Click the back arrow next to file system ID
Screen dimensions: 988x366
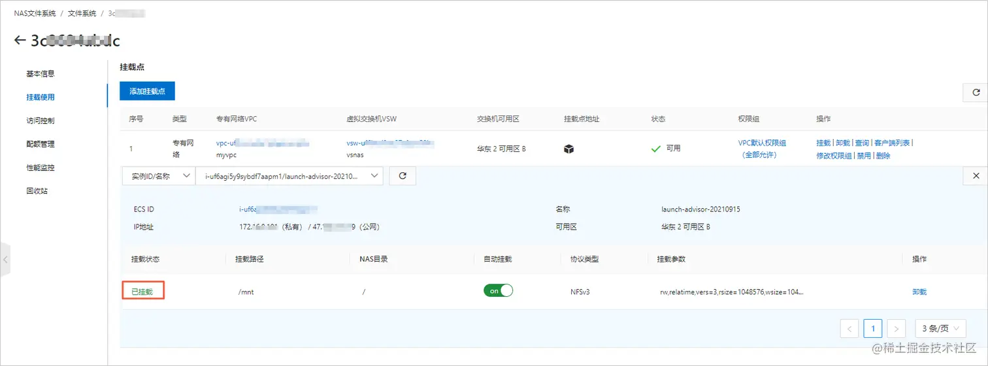pos(20,40)
